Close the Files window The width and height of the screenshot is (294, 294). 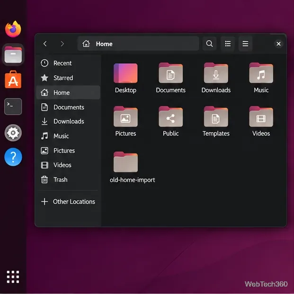tap(279, 44)
